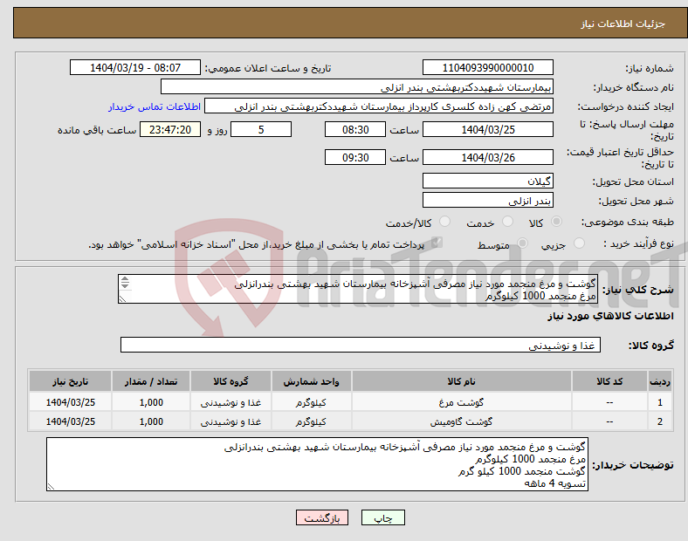Click the توضیحات خریدار text area

[317, 464]
